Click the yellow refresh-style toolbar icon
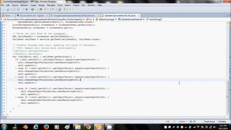Image resolution: width=231 pixels, height=130 pixels. (x=53, y=10)
